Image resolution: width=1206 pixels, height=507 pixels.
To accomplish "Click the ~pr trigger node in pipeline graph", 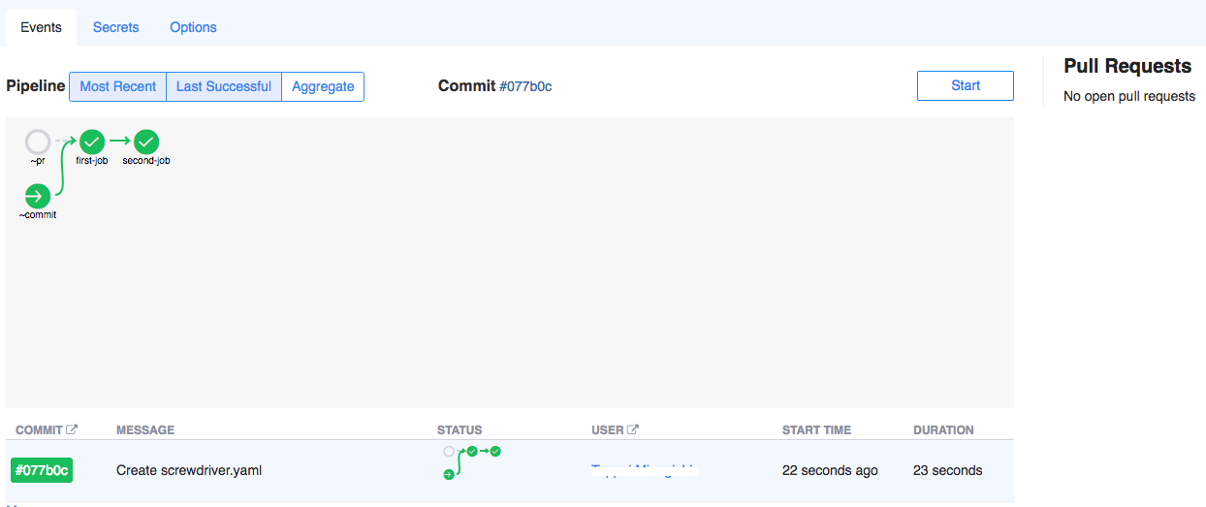I will pos(38,143).
